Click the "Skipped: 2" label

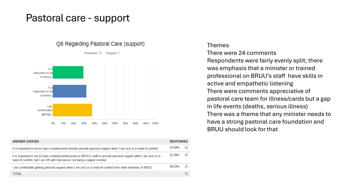tap(113, 53)
